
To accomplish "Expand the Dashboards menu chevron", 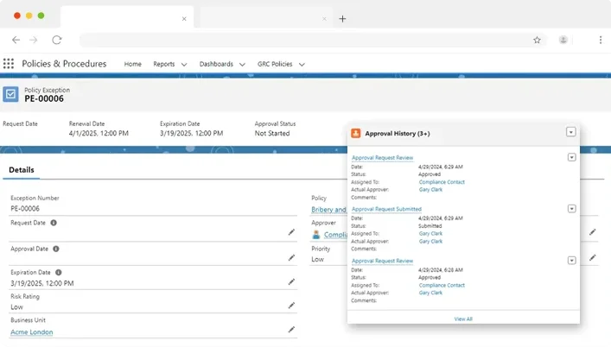I will coord(242,64).
